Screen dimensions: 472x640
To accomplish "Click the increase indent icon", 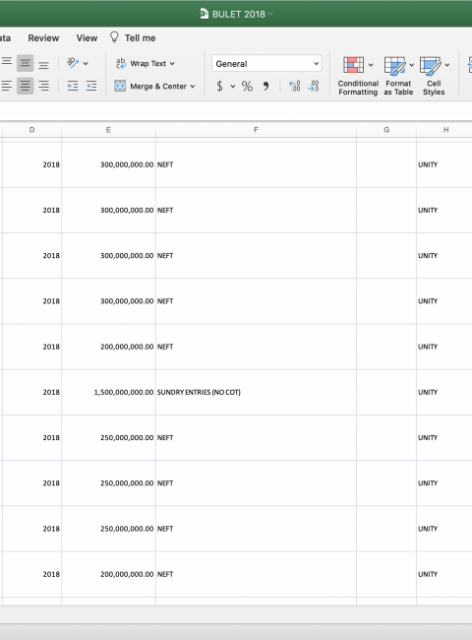I will pyautogui.click(x=91, y=86).
